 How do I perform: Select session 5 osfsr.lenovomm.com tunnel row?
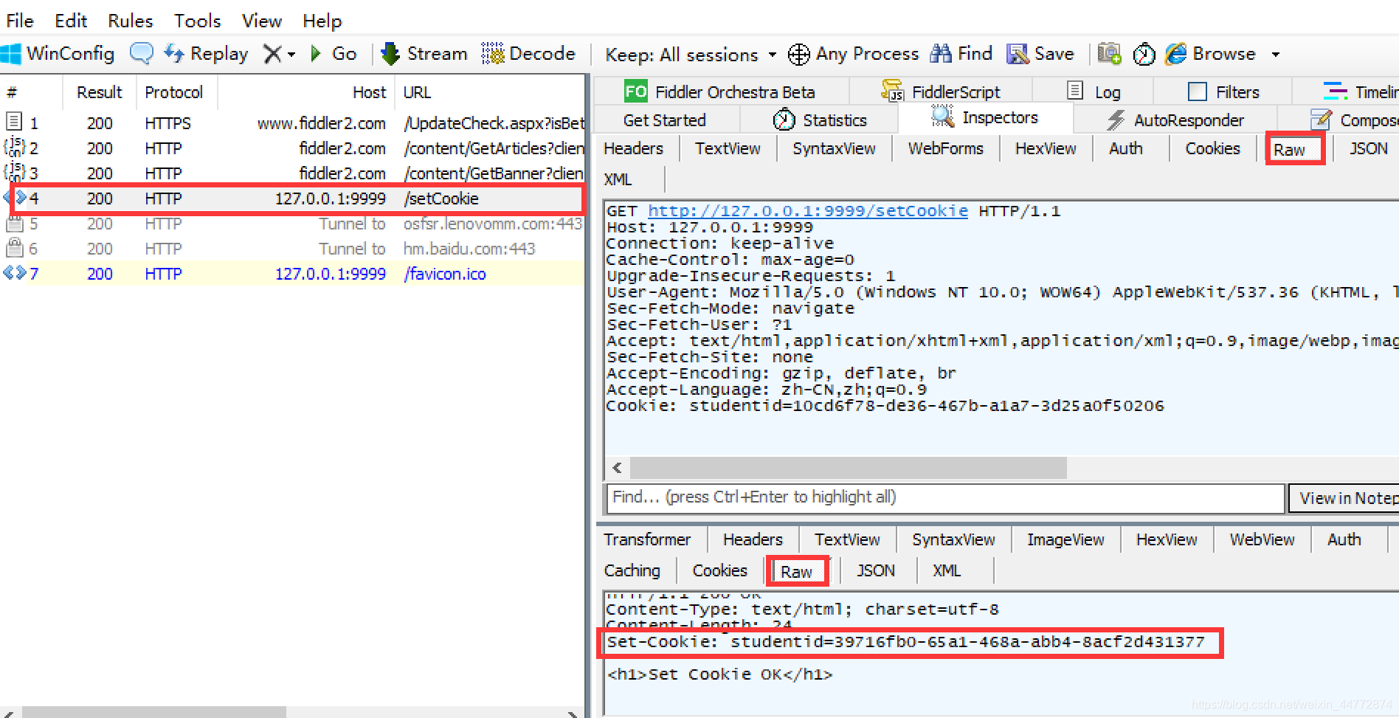[294, 224]
